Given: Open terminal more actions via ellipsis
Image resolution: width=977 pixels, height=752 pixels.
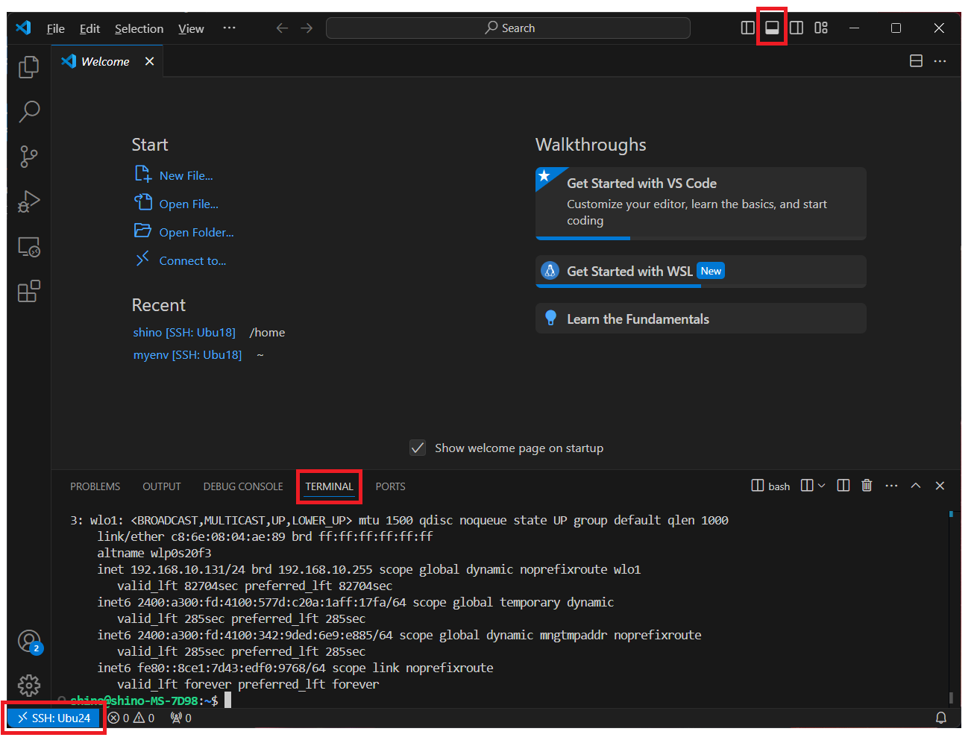Looking at the screenshot, I should coord(891,486).
